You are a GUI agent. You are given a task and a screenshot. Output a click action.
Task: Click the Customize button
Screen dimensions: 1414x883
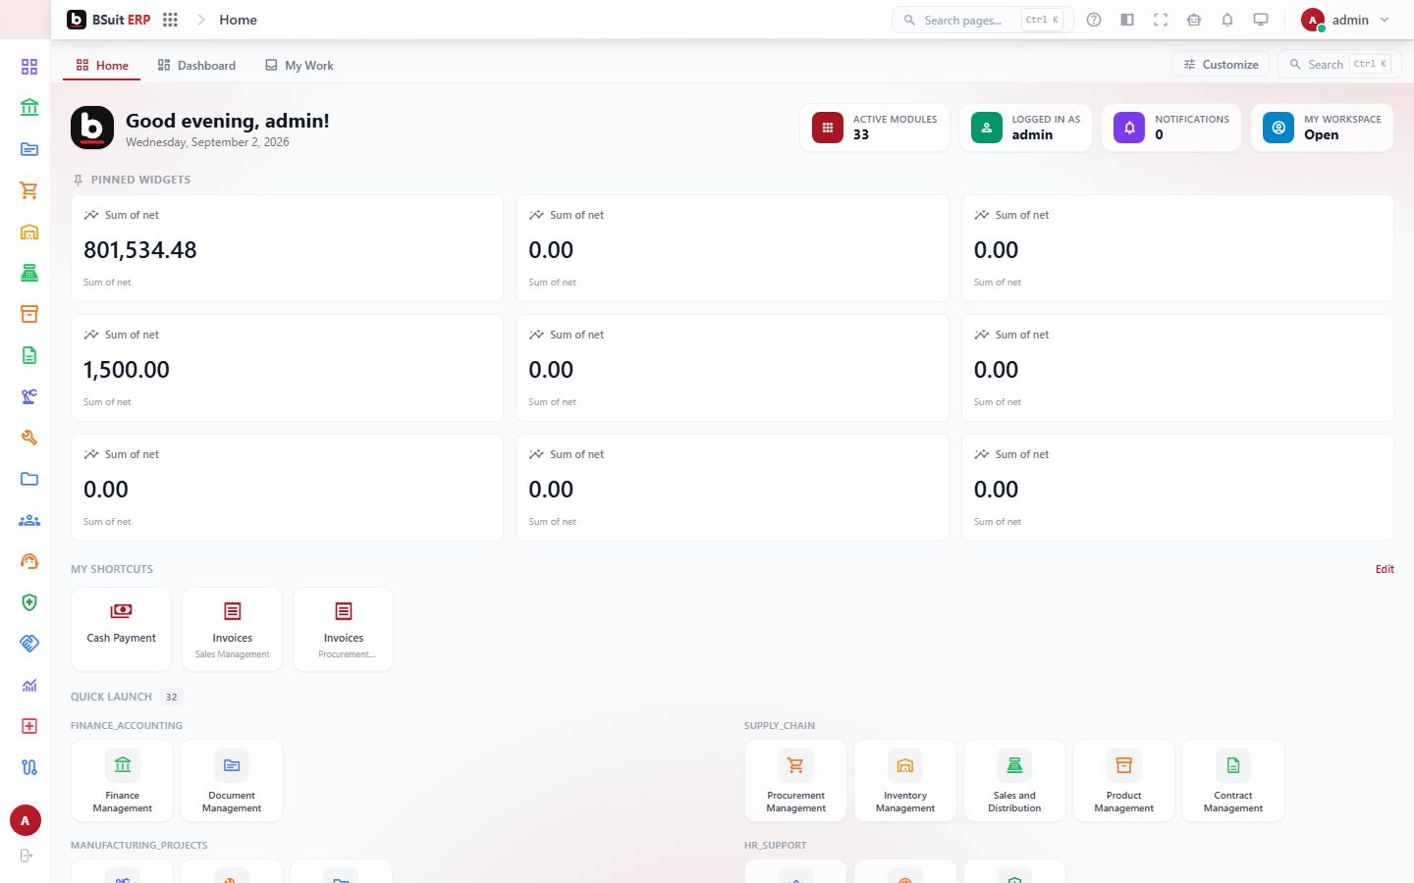(x=1221, y=65)
